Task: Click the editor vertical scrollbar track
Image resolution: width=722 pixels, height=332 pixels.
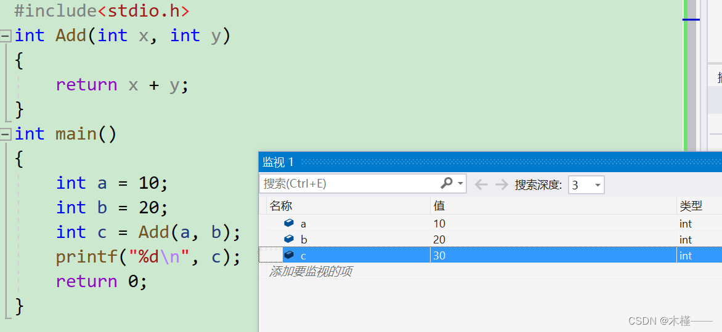Action: click(x=692, y=76)
